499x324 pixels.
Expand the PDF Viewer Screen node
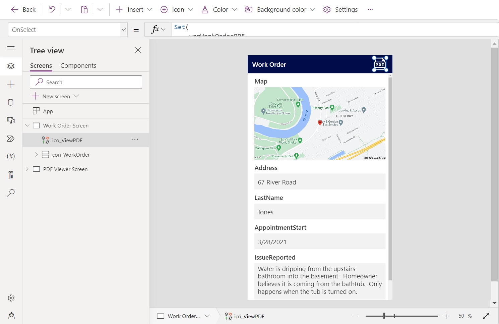(x=27, y=169)
